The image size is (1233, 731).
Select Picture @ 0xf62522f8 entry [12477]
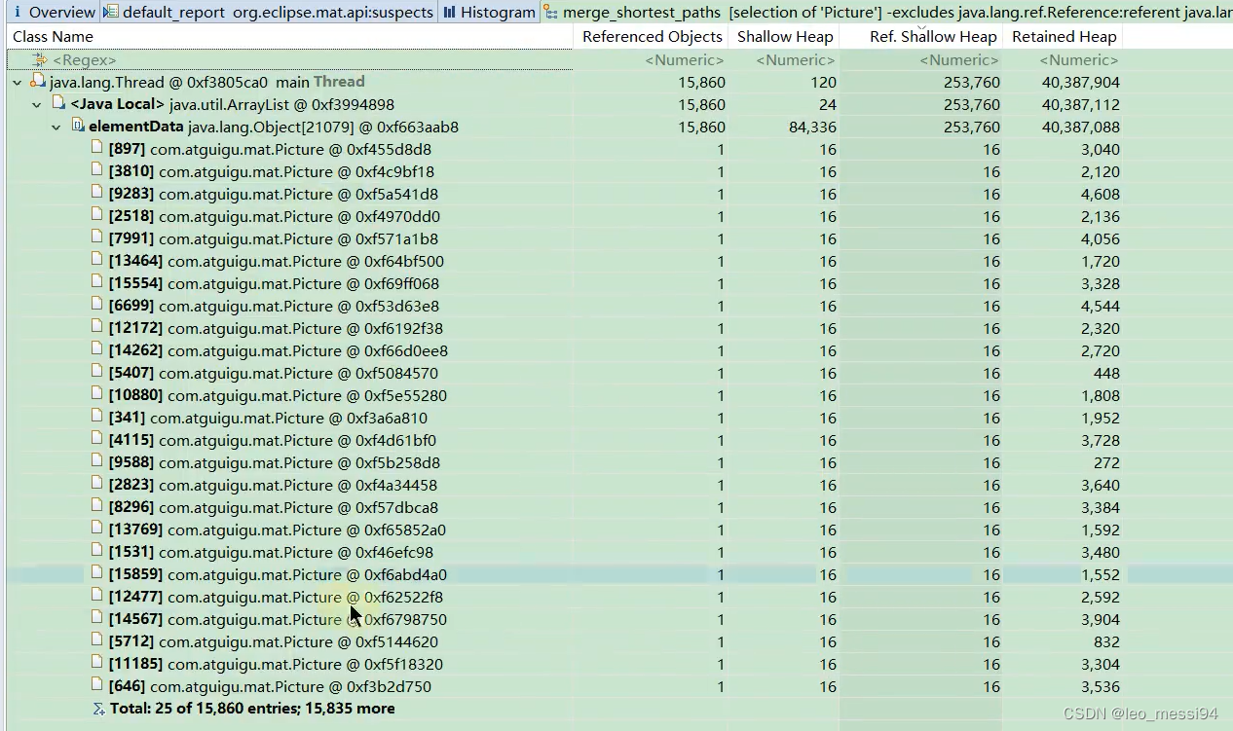(x=276, y=598)
